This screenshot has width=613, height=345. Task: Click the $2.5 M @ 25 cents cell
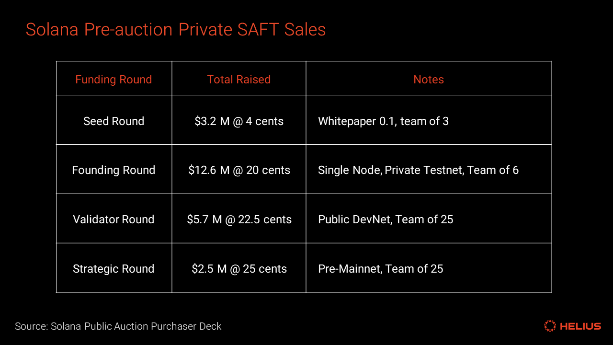pyautogui.click(x=238, y=269)
